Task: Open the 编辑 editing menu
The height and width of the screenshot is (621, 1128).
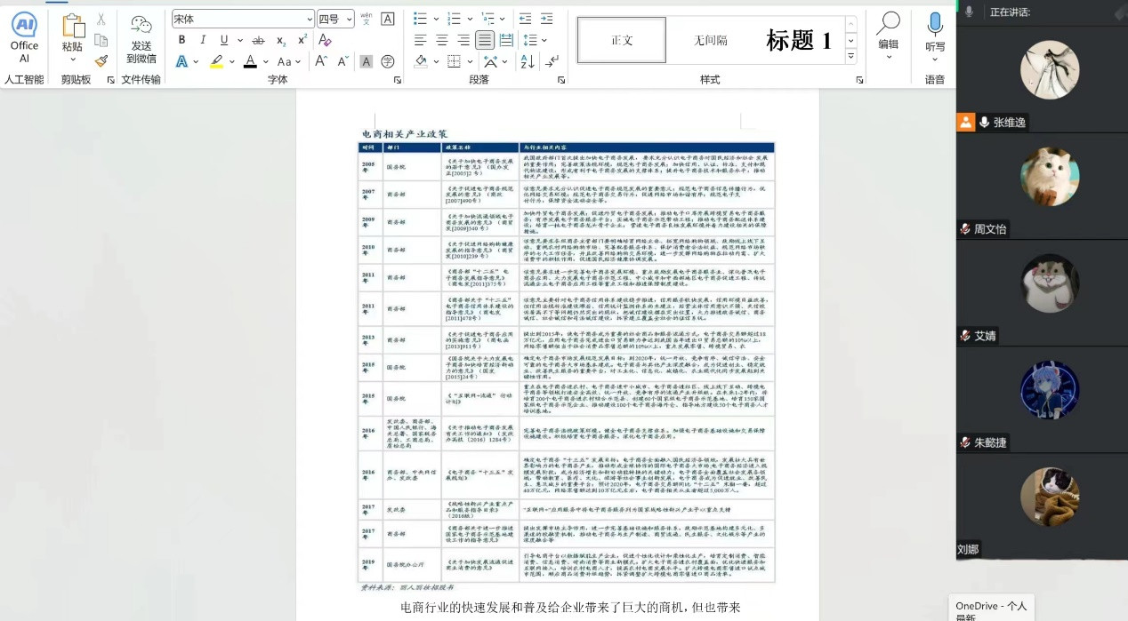Action: click(x=888, y=34)
